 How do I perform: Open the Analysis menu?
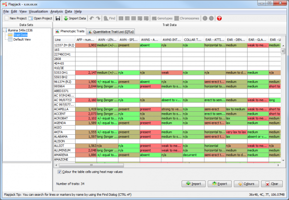tap(56, 12)
